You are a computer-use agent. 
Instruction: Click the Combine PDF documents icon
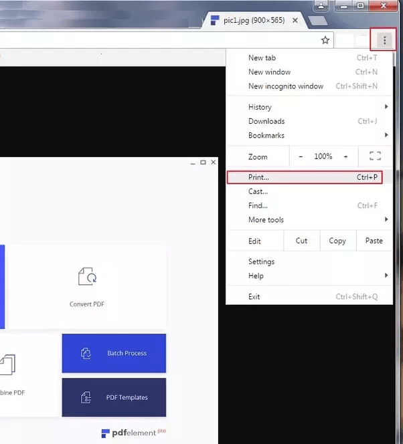pos(7,364)
